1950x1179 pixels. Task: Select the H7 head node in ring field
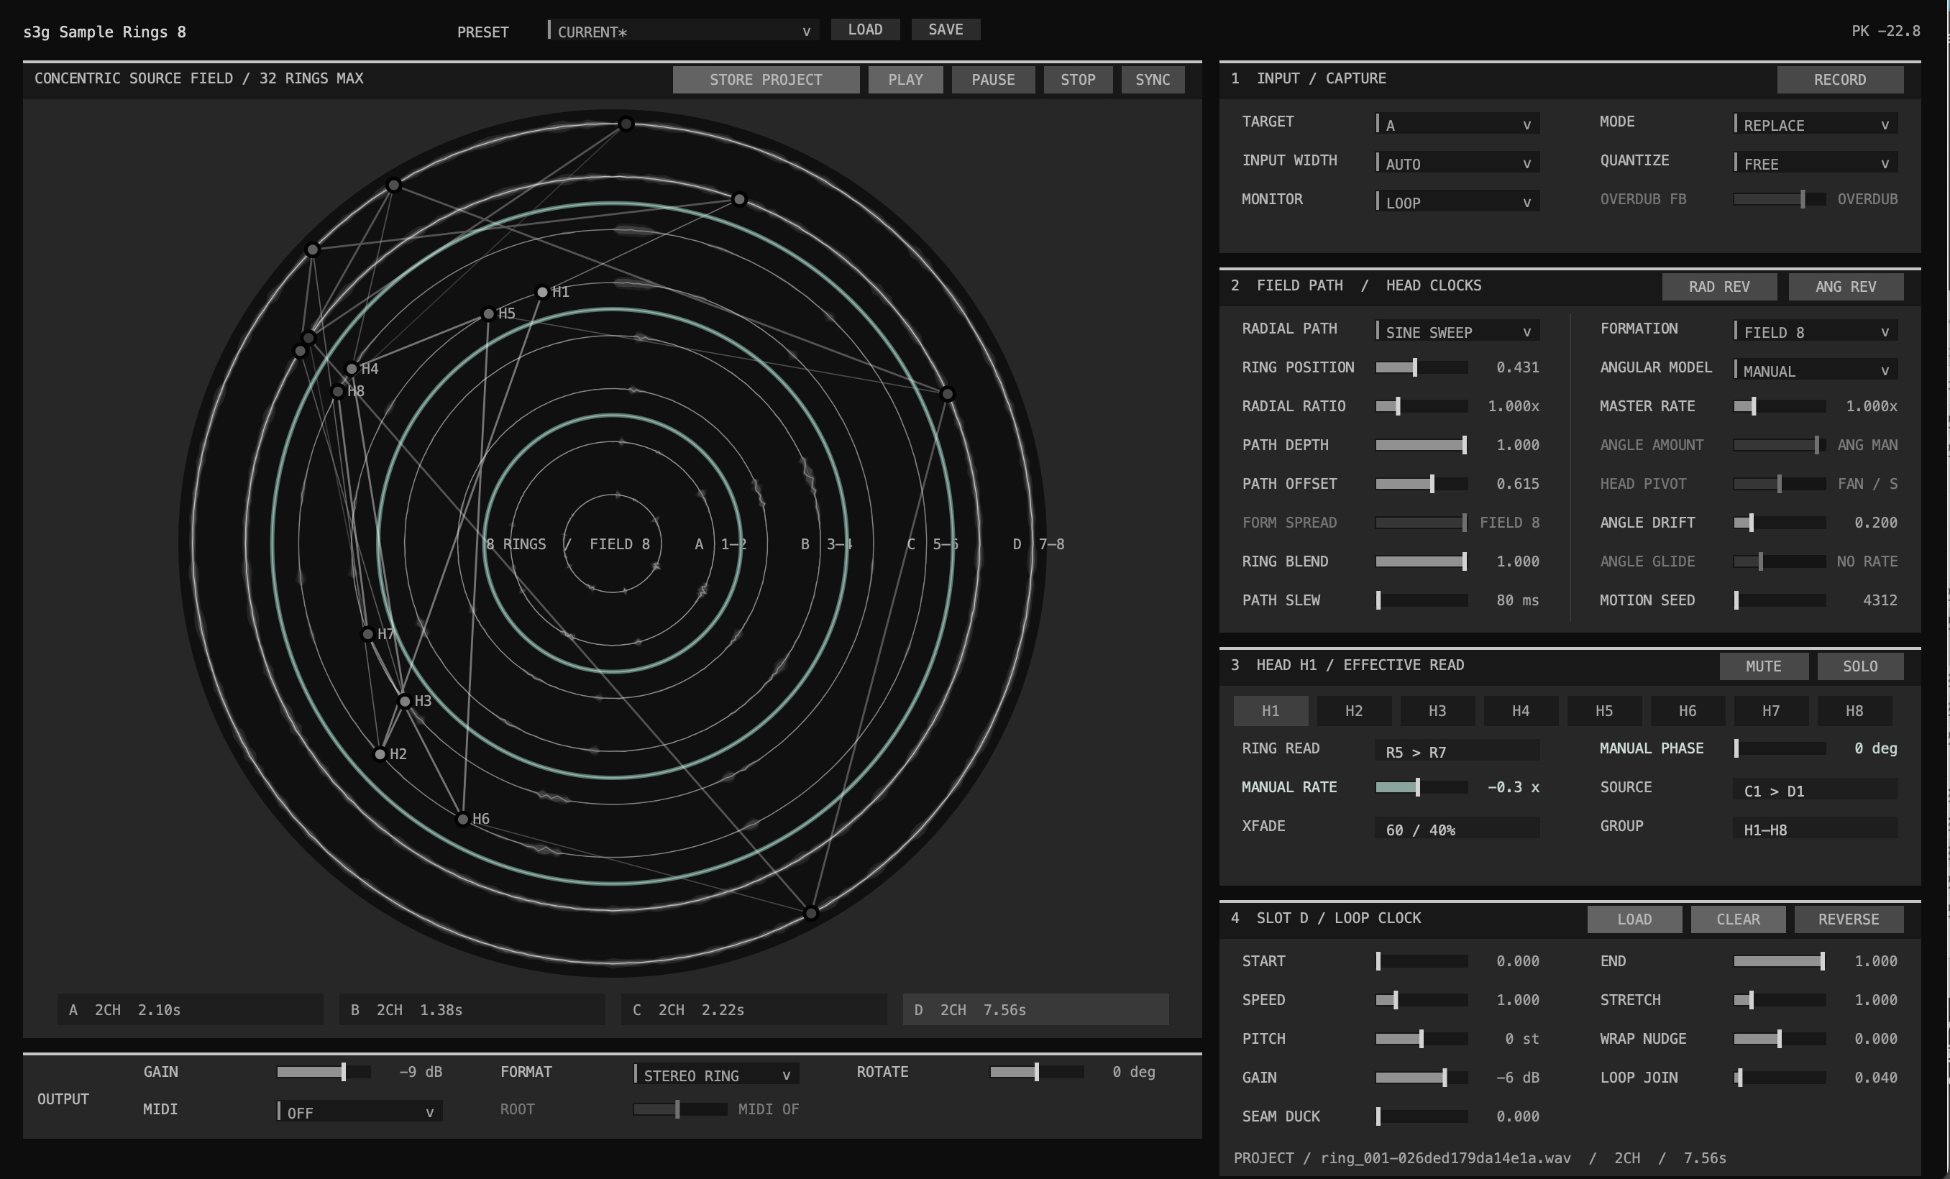tap(367, 634)
